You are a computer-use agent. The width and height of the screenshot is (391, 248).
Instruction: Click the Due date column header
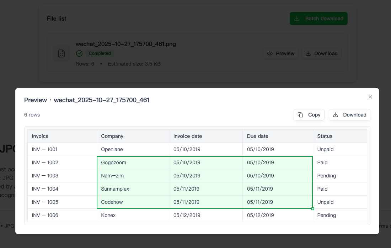(258, 136)
